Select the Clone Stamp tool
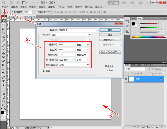 coord(3,53)
